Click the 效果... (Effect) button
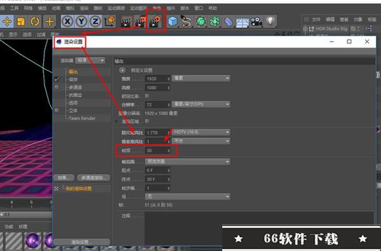Viewport: 381px width, 251px height. (64, 177)
